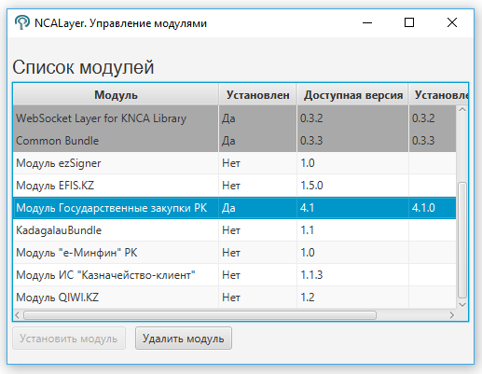Click version '1.2' of QIWI.KZ
The height and width of the screenshot is (374, 482).
(308, 298)
